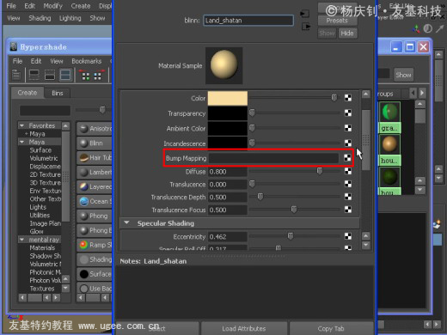Click the Bump Mapping checker button

point(347,158)
